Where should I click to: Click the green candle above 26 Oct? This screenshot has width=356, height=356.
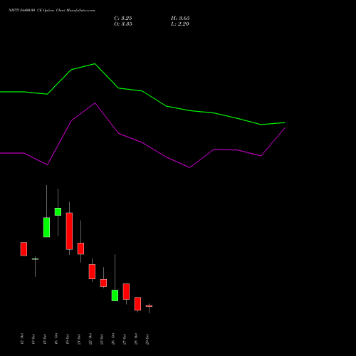[x=115, y=295]
